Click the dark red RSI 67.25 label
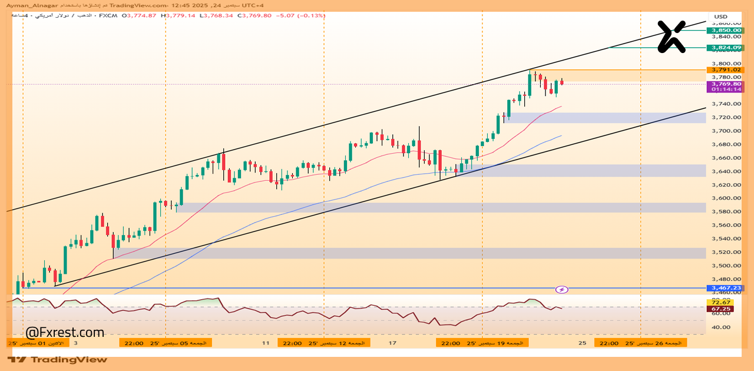This screenshot has height=371, width=754. coord(716,309)
